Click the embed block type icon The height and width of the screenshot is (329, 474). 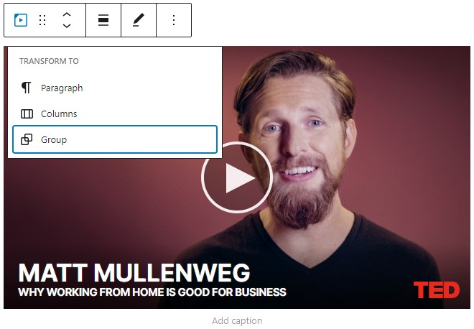point(21,20)
